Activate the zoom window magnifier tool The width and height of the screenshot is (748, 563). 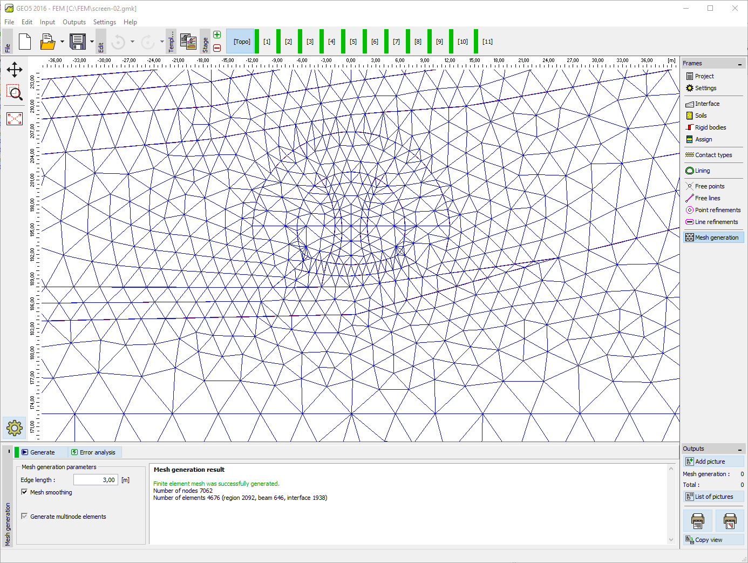(15, 93)
